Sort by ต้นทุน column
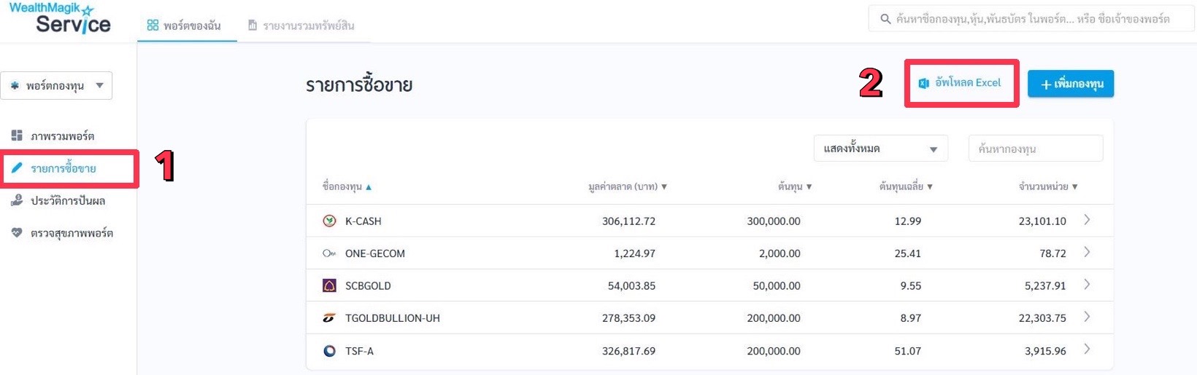This screenshot has height=375, width=1197. (795, 187)
